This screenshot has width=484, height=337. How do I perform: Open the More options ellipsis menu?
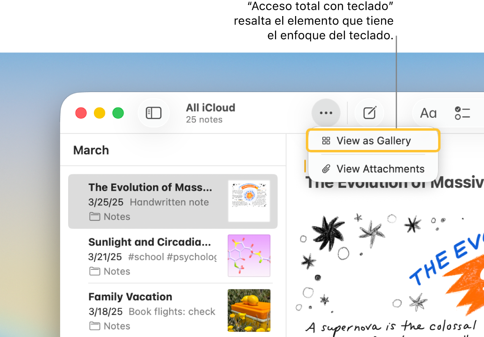(x=326, y=113)
